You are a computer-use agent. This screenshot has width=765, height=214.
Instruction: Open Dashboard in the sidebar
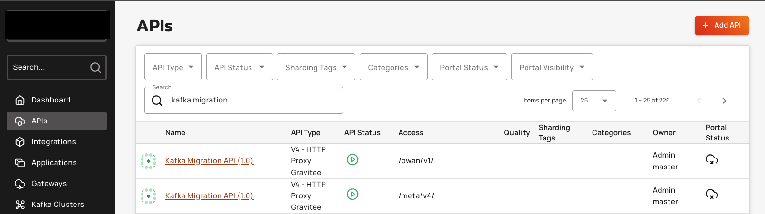click(51, 100)
